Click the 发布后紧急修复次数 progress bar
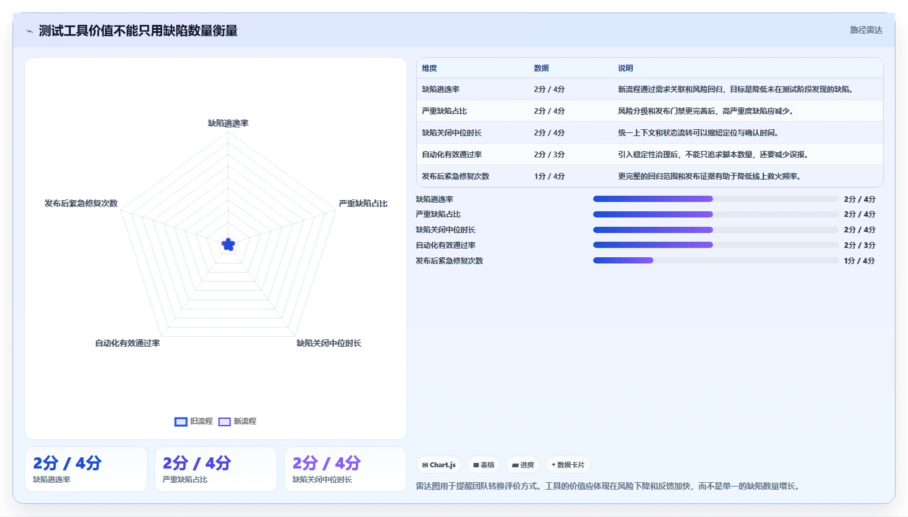This screenshot has width=908, height=517. (x=715, y=260)
